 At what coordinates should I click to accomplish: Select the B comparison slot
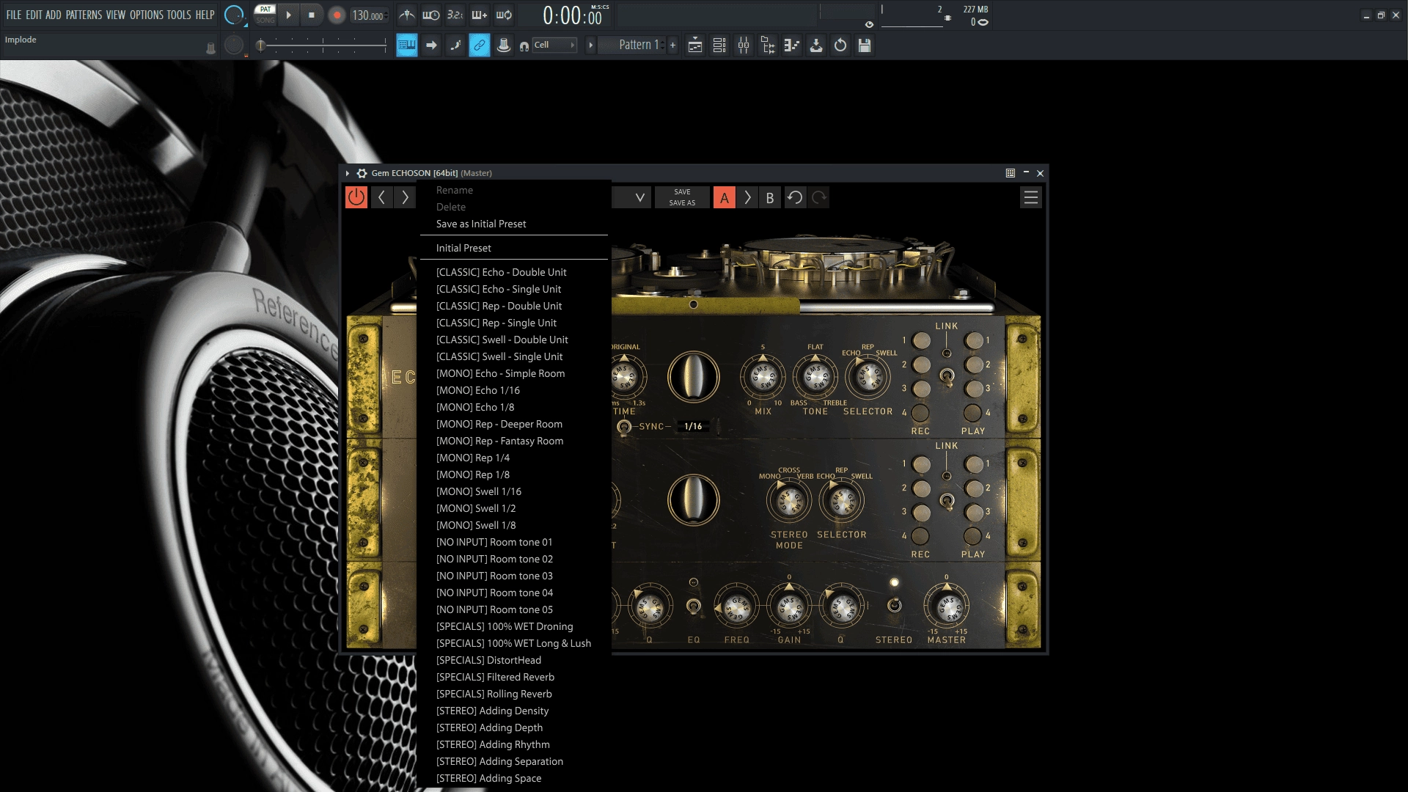(x=770, y=197)
